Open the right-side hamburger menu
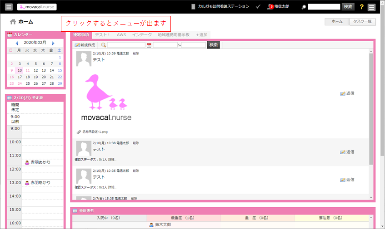Viewport: 385px width, 229px height. (x=371, y=7)
